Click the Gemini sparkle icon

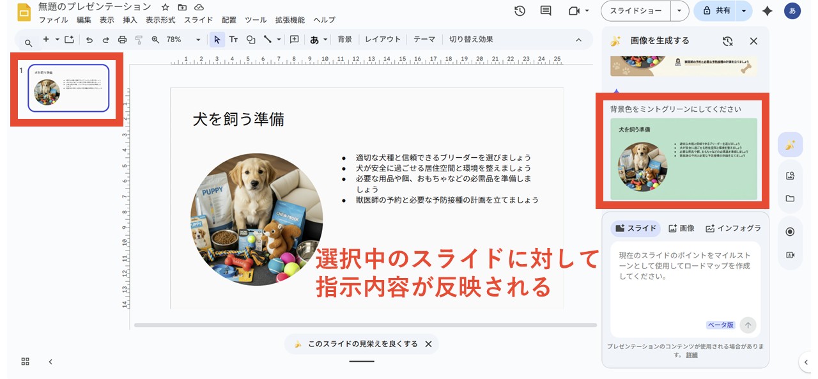click(x=768, y=11)
